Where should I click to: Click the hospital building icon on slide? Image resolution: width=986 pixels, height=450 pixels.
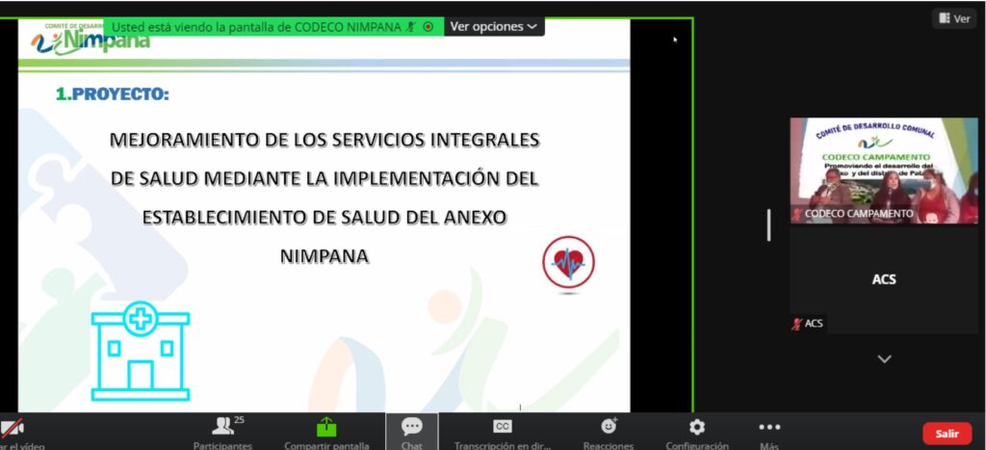[x=141, y=351]
